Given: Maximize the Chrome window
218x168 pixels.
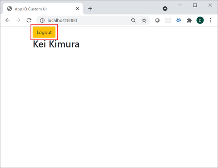Looking at the screenshot, I should pyautogui.click(x=195, y=5).
